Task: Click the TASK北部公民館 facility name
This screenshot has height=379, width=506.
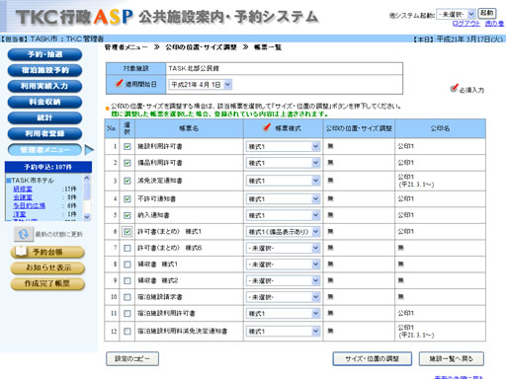Action: coord(194,68)
